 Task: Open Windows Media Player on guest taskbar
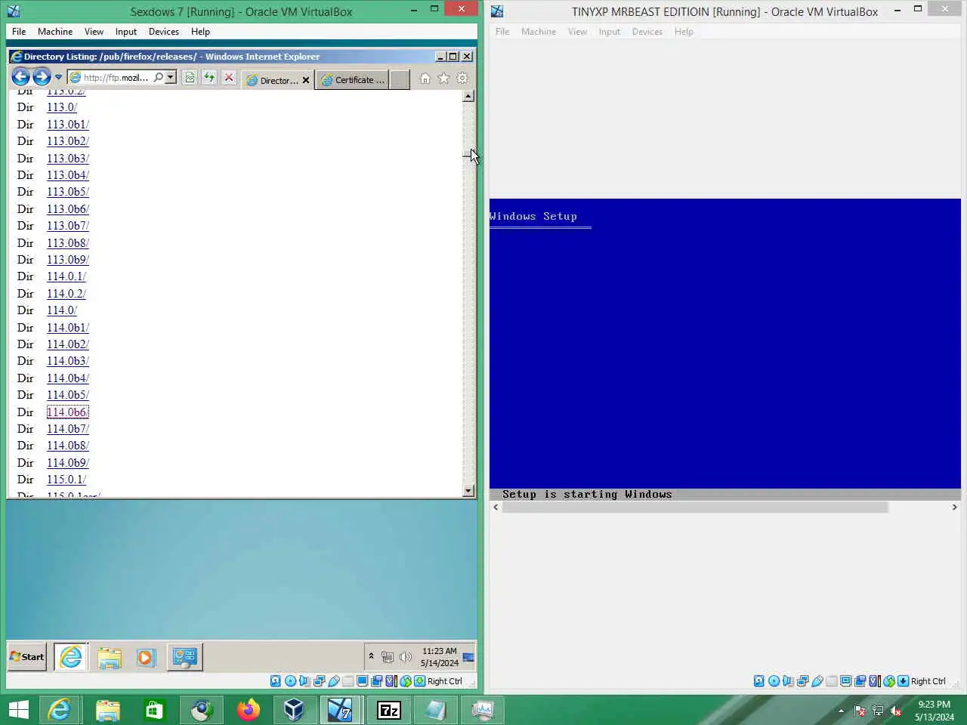[145, 658]
